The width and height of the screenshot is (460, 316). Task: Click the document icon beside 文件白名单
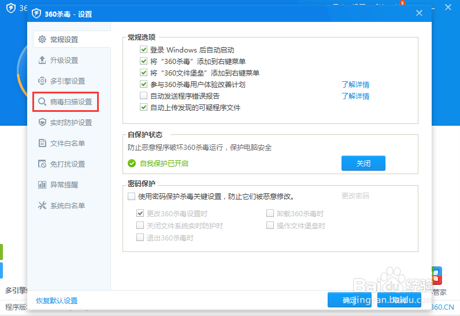[42, 143]
